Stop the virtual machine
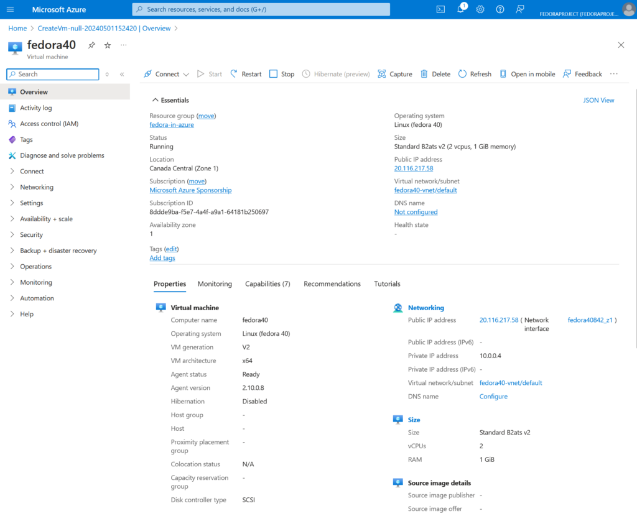This screenshot has height=516, width=637. 282,74
